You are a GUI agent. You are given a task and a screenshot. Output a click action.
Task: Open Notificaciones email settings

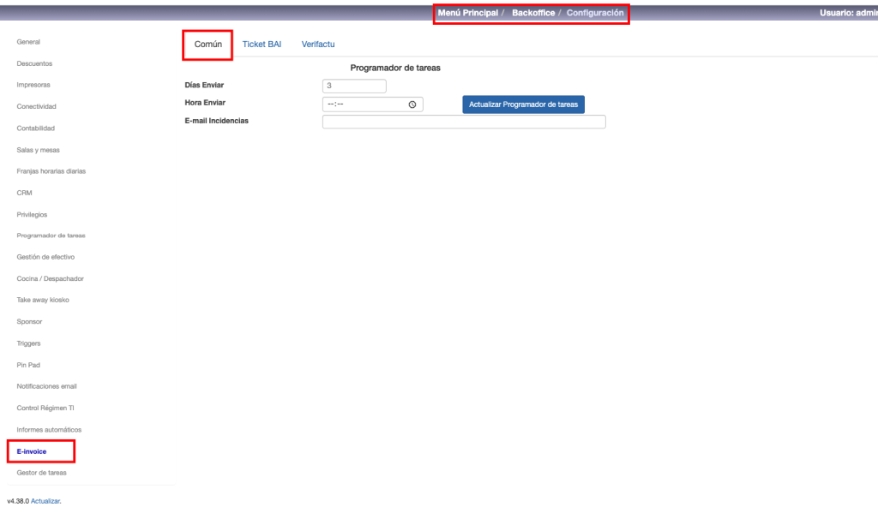46,386
